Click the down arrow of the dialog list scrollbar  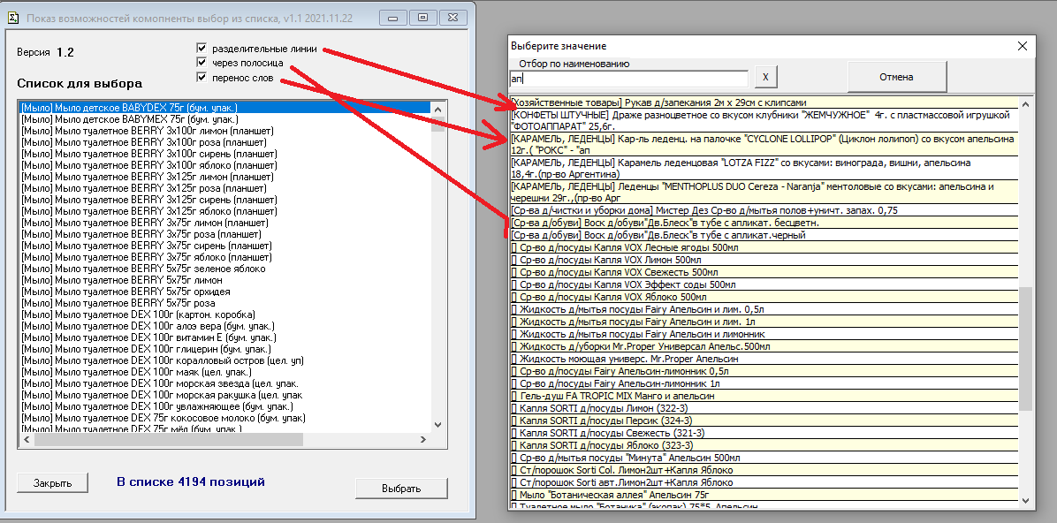pyautogui.click(x=1026, y=499)
